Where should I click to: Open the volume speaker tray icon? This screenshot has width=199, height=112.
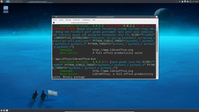click(188, 2)
